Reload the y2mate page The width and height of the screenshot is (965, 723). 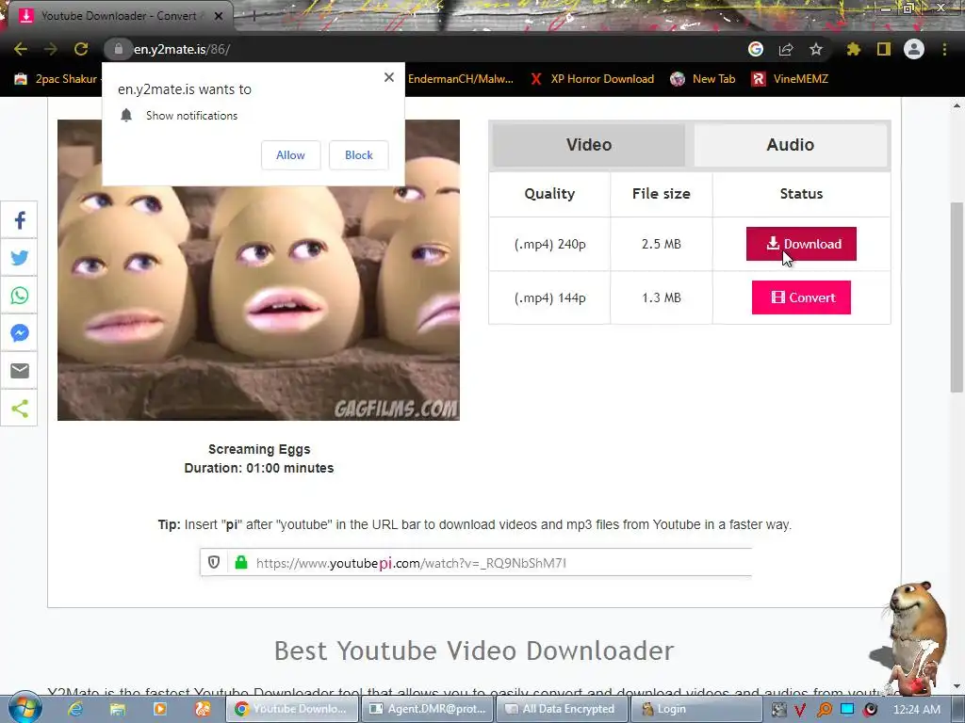click(81, 49)
